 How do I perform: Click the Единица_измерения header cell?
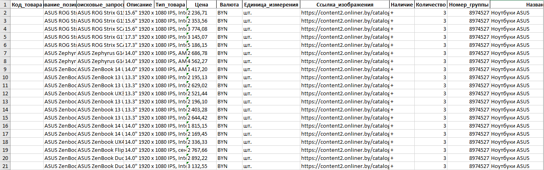(271, 5)
